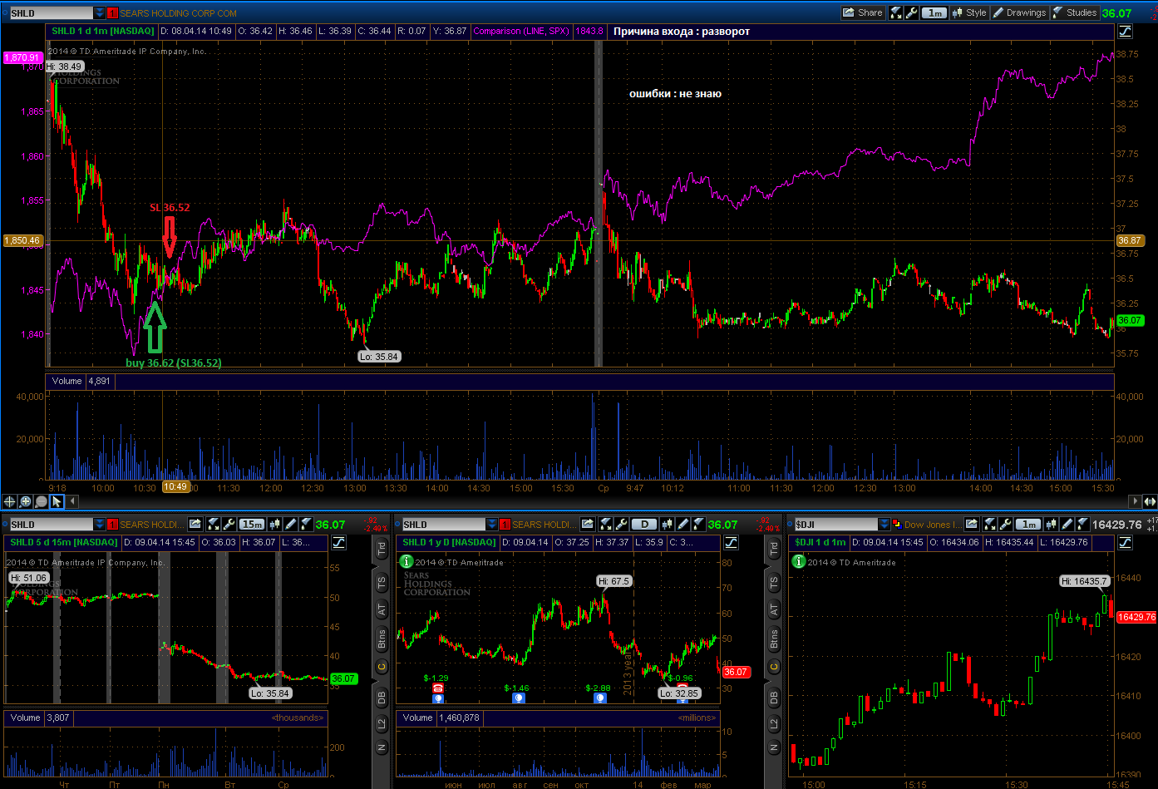Click SHLD 1 d 1m [NASDAQ] chart label
The width and height of the screenshot is (1158, 789).
point(102,31)
